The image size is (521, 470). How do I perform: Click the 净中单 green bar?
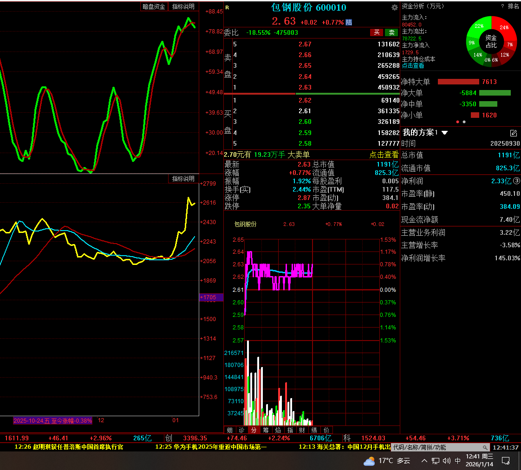(488, 104)
